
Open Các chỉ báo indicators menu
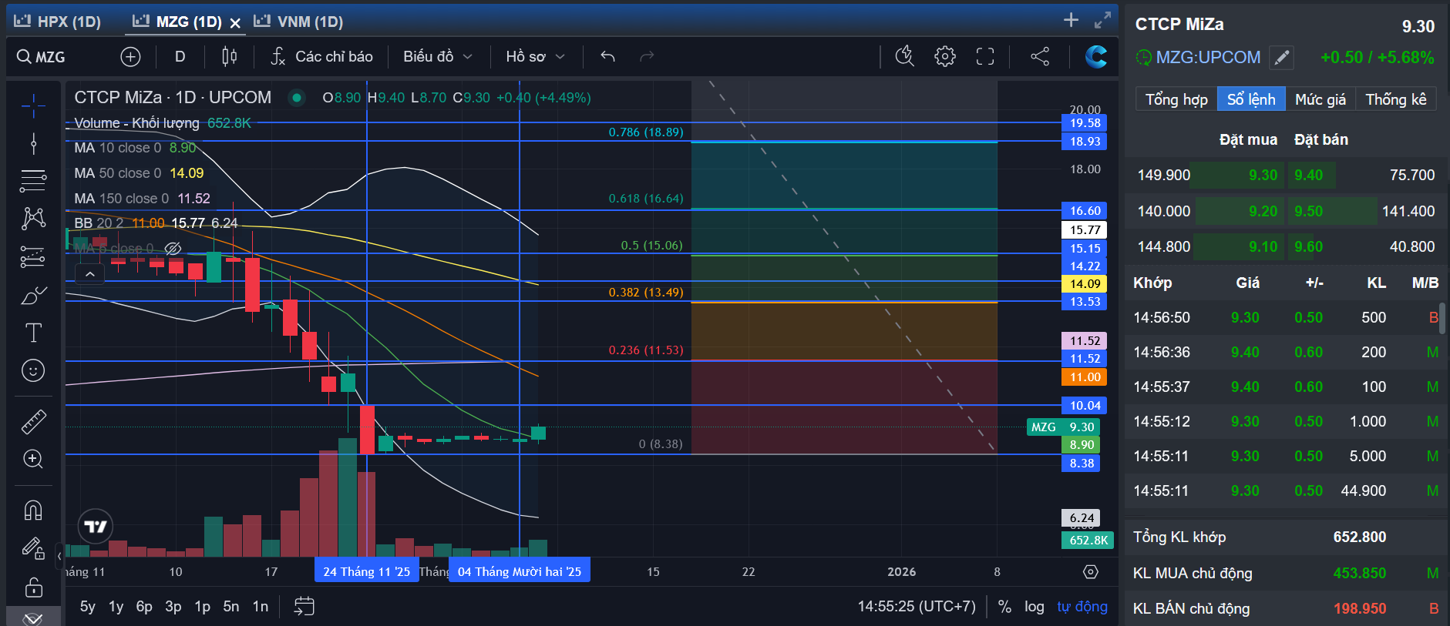(322, 56)
